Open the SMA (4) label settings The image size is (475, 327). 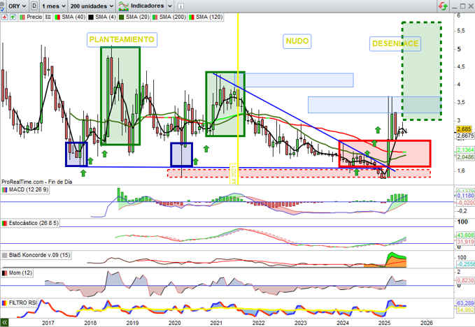tap(106, 17)
